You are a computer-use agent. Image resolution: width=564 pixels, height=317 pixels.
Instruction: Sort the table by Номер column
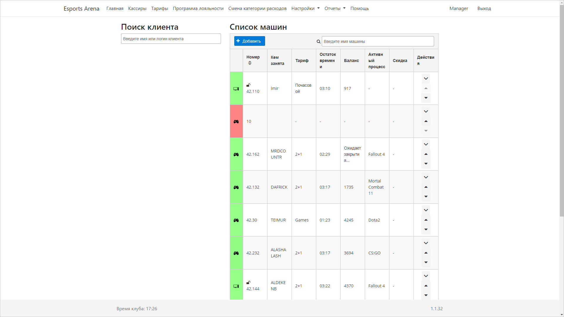tap(250, 63)
